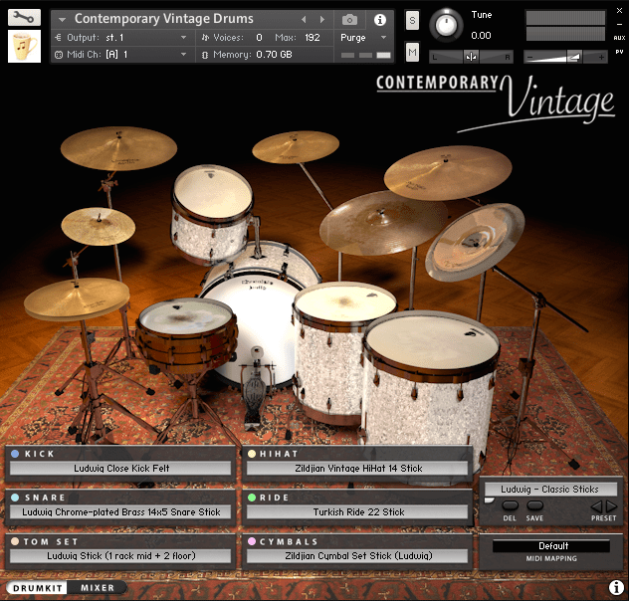The width and height of the screenshot is (629, 601).
Task: Click the volume slider handle
Action: coord(575,57)
